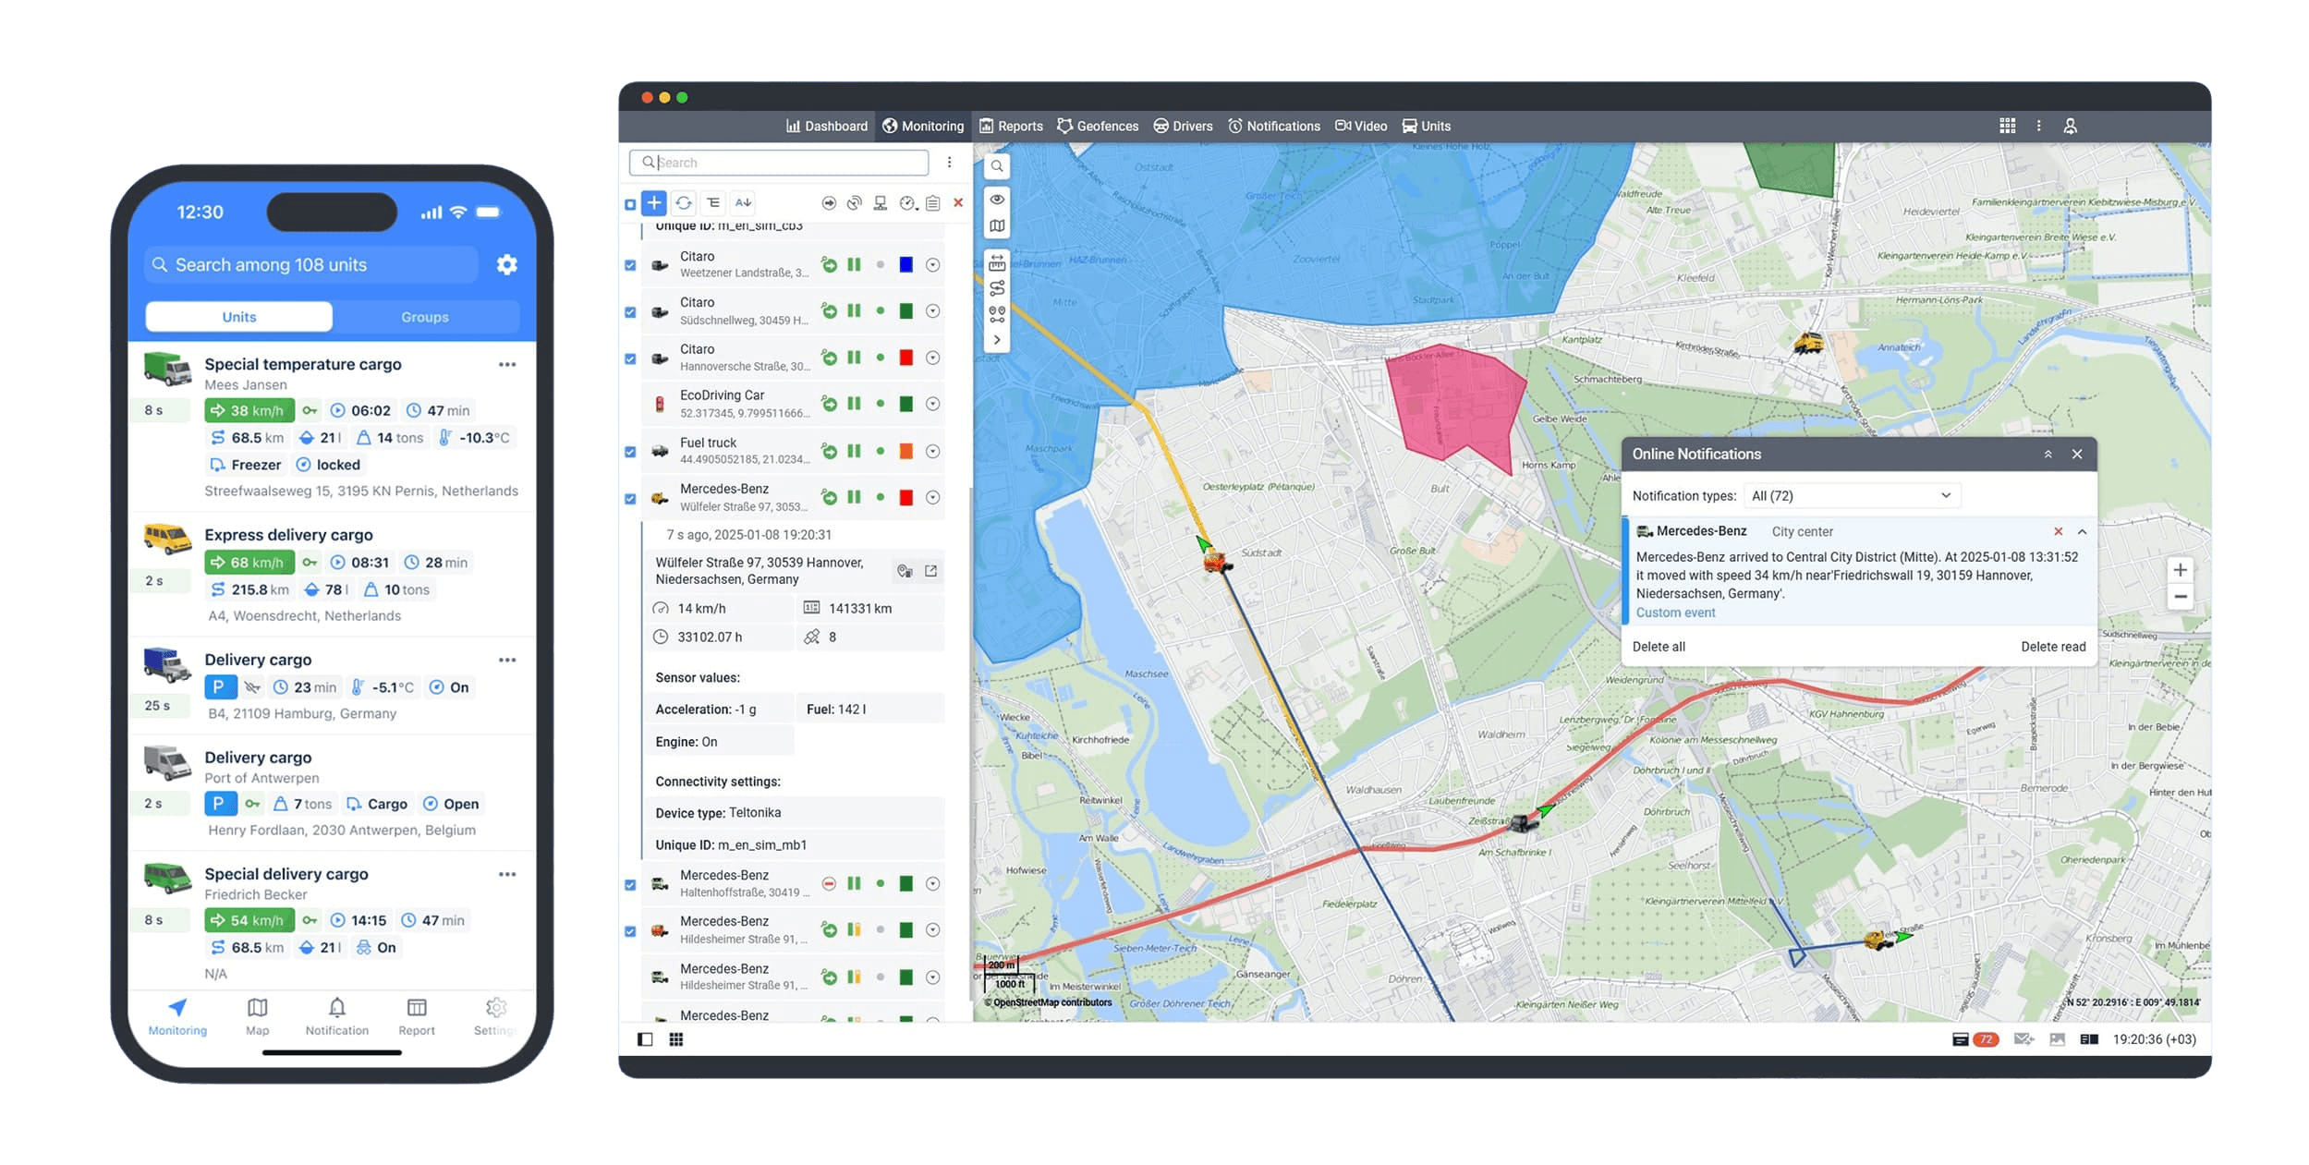Click notification counter badge showing 72

pos(1985,1039)
